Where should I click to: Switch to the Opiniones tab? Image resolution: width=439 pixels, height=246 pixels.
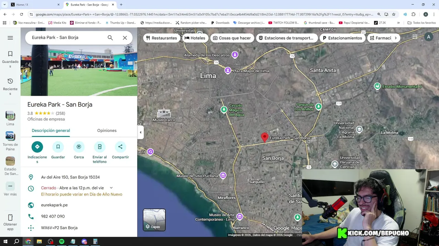tap(107, 131)
